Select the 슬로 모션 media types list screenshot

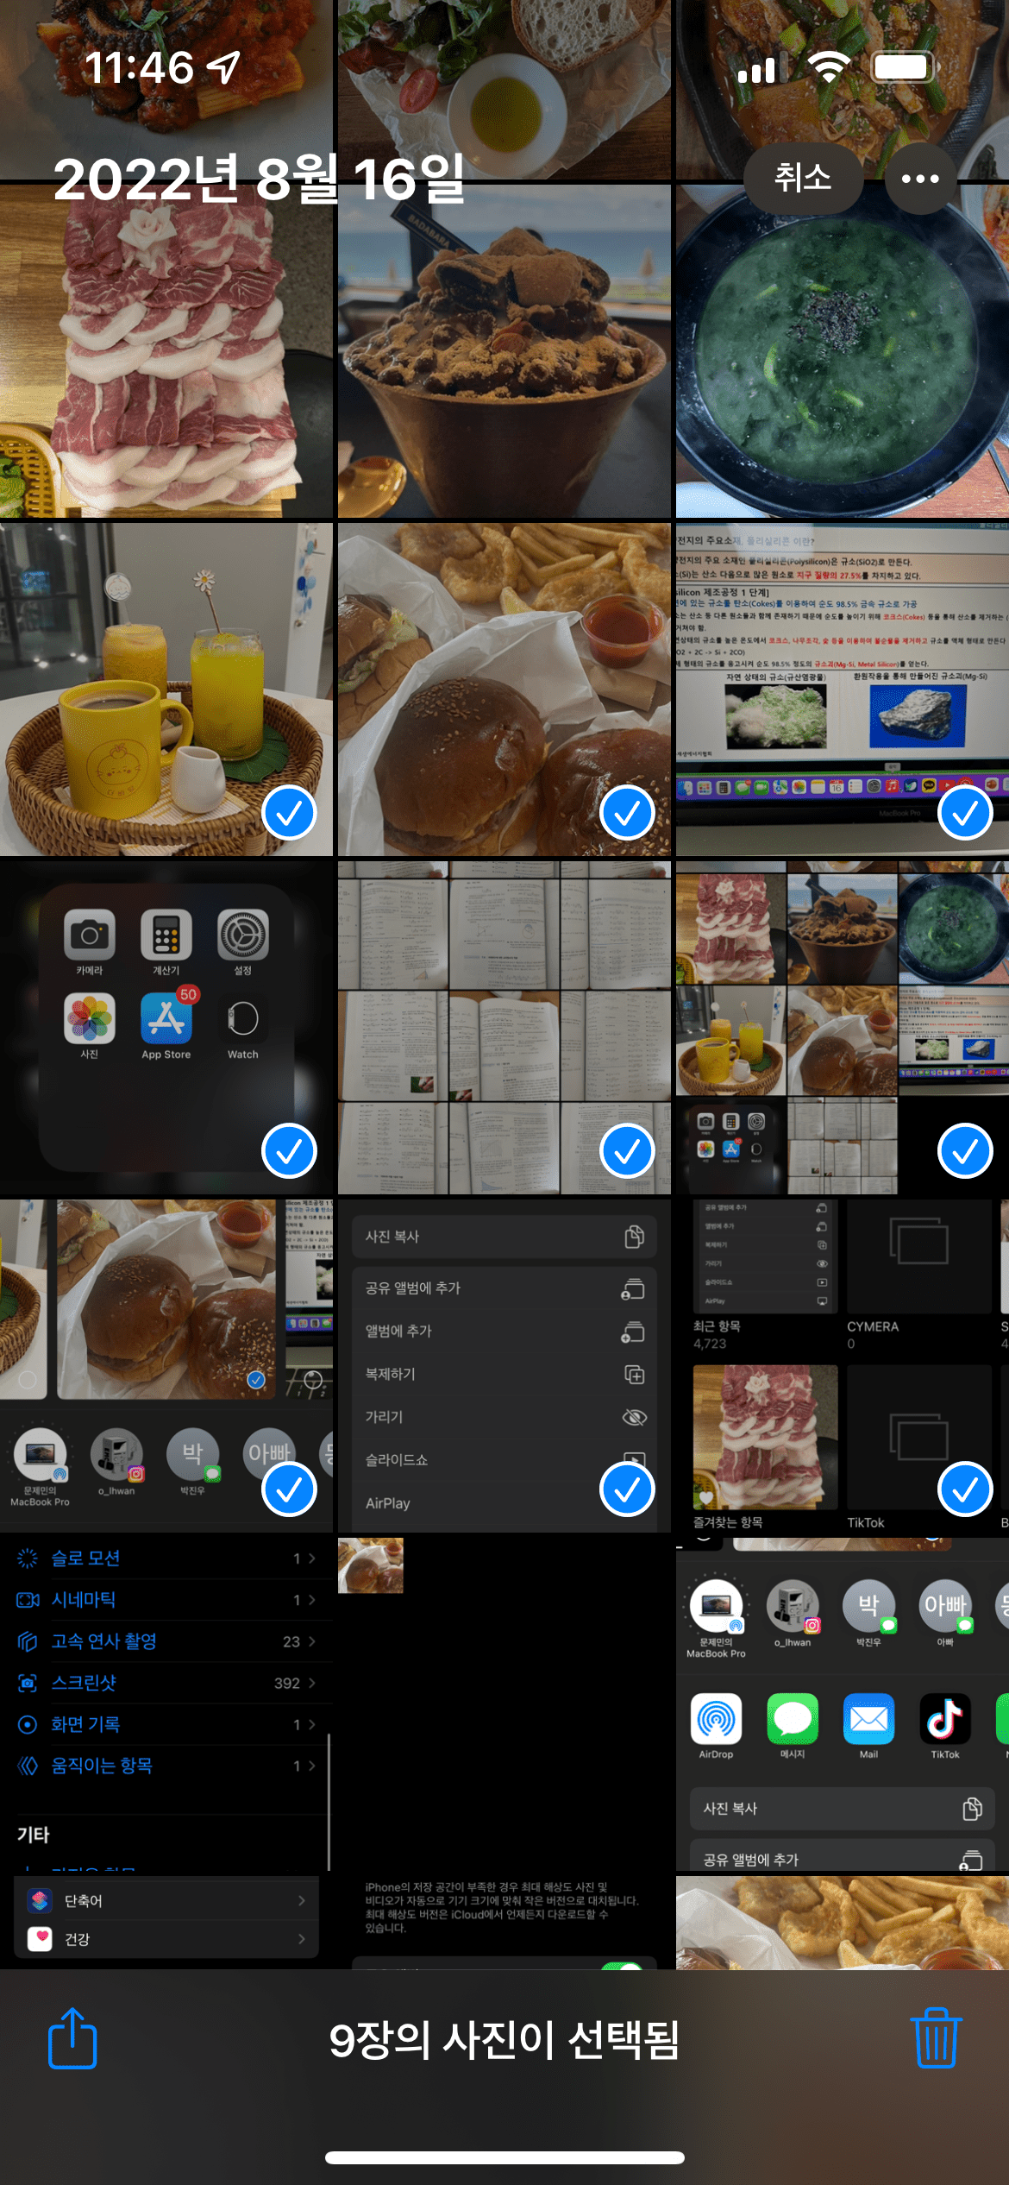[166, 1703]
